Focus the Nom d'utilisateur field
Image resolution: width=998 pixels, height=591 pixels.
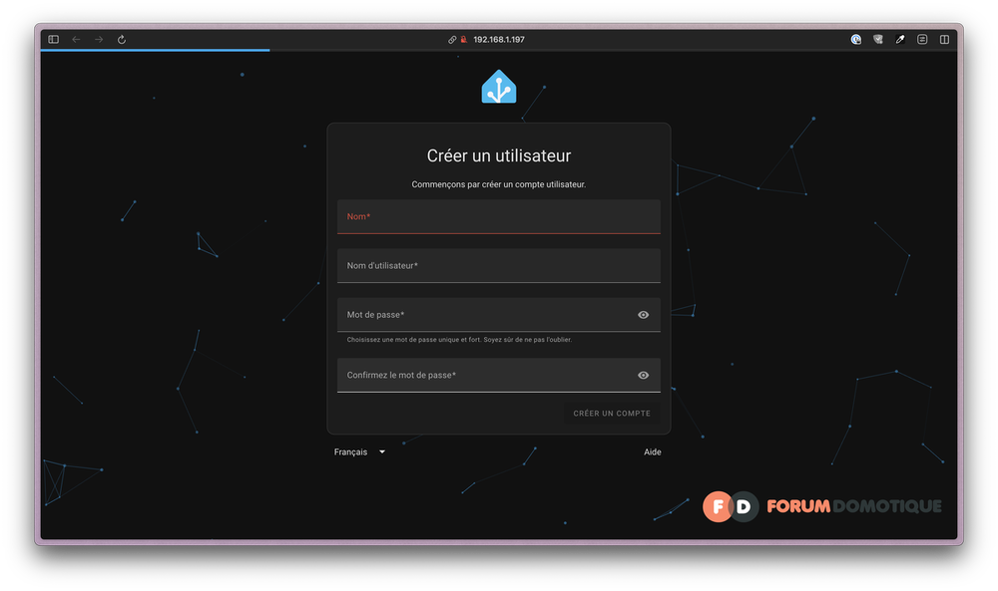[499, 266]
